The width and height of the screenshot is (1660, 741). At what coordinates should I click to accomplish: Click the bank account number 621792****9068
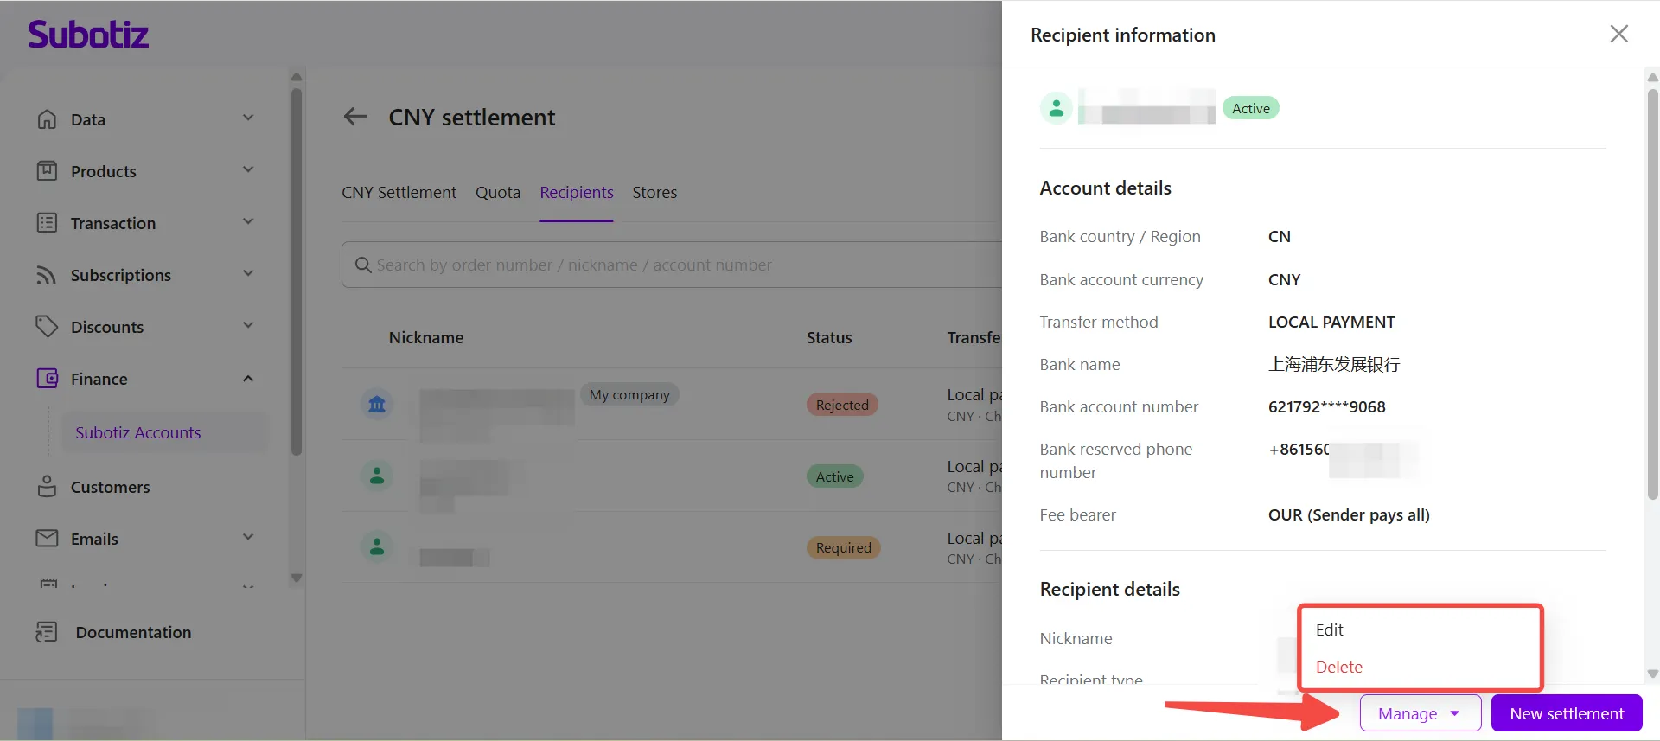1327,406
